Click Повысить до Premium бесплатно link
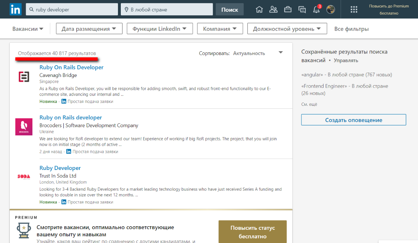This screenshot has height=243, width=418. tap(389, 10)
